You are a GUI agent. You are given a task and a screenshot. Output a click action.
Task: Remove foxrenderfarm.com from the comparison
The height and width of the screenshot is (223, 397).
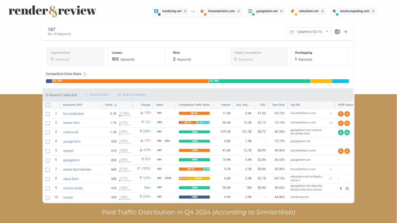239,11
